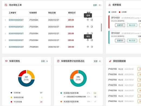Click arrow icon beside 全部 in 车辆可用性
The width and height of the screenshot is (141, 106).
(x=47, y=61)
